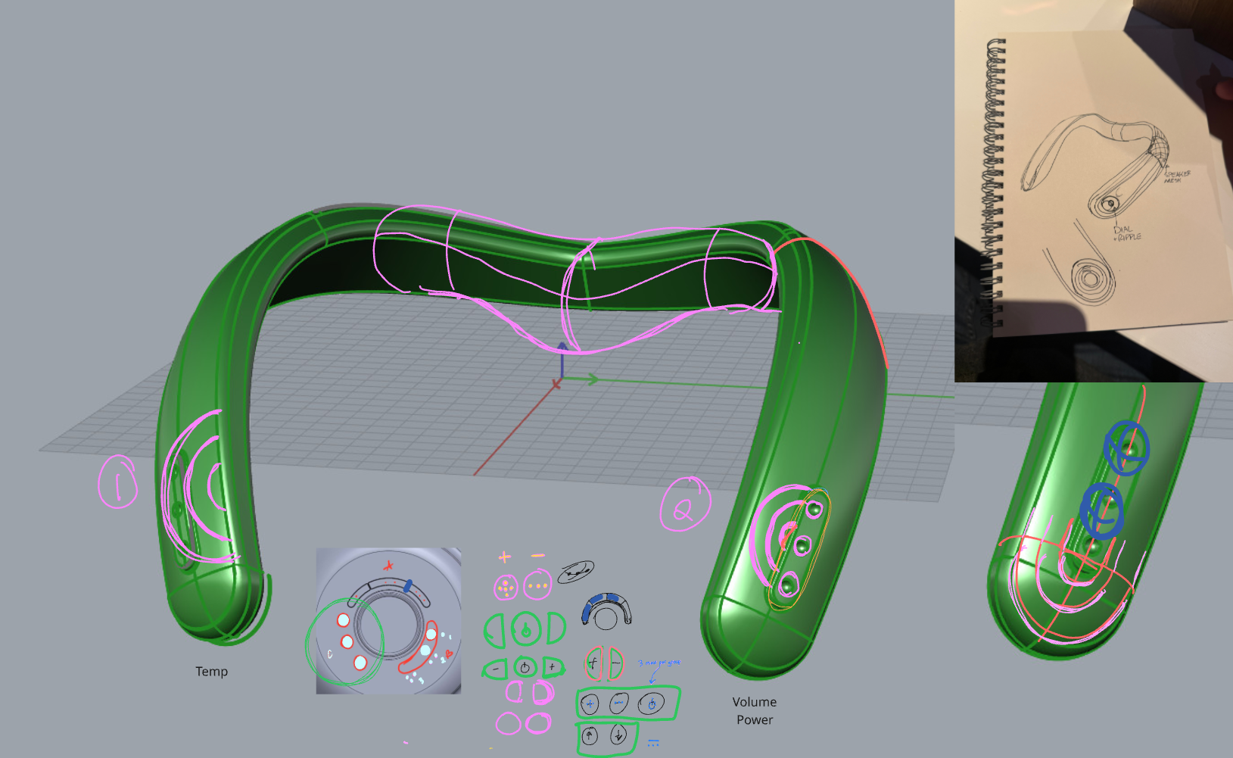Select the orange plus control sketch
1233x758 pixels.
pyautogui.click(x=504, y=555)
